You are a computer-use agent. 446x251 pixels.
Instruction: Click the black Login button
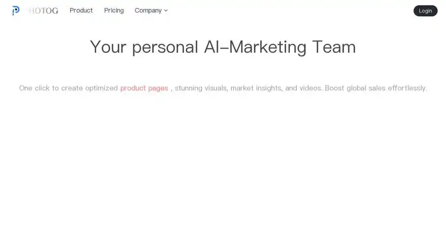[425, 11]
